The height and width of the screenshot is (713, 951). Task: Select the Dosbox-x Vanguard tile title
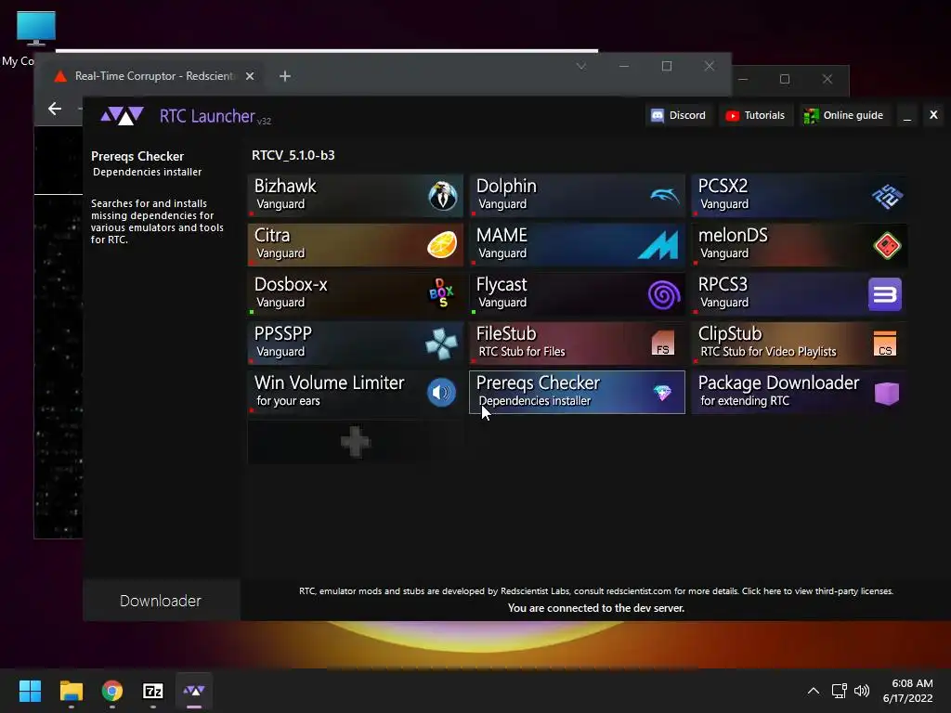(x=291, y=284)
